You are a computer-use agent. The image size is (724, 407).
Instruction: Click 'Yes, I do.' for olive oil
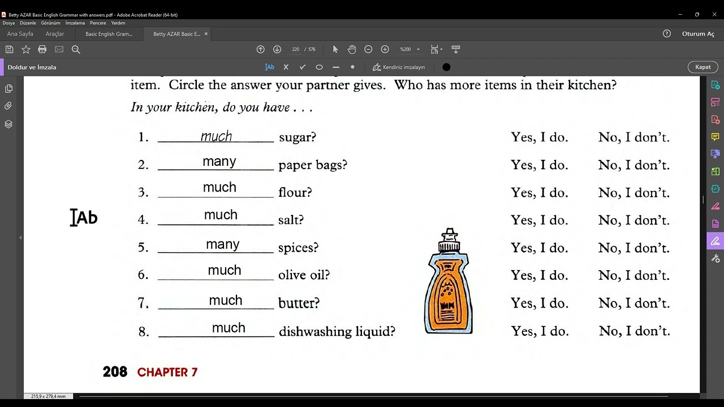point(539,275)
